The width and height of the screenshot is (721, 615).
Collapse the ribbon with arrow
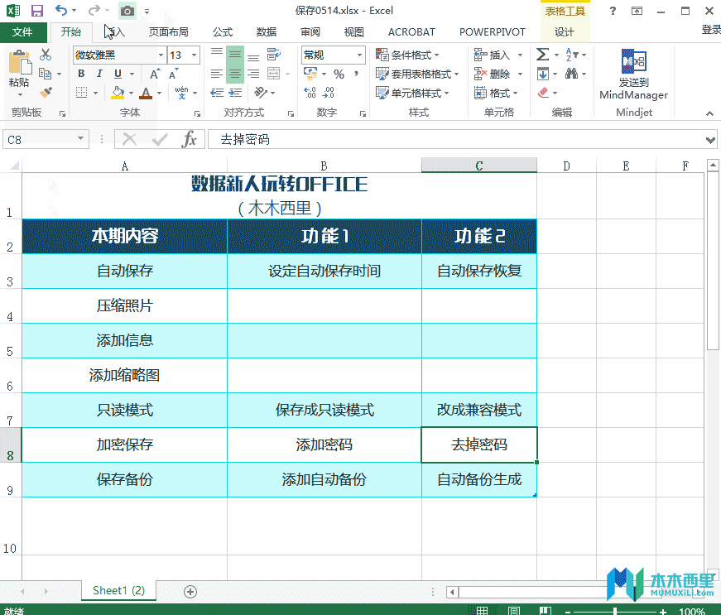[710, 113]
